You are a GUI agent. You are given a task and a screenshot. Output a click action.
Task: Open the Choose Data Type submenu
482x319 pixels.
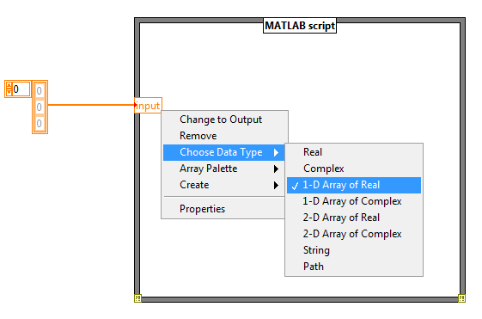coord(224,152)
